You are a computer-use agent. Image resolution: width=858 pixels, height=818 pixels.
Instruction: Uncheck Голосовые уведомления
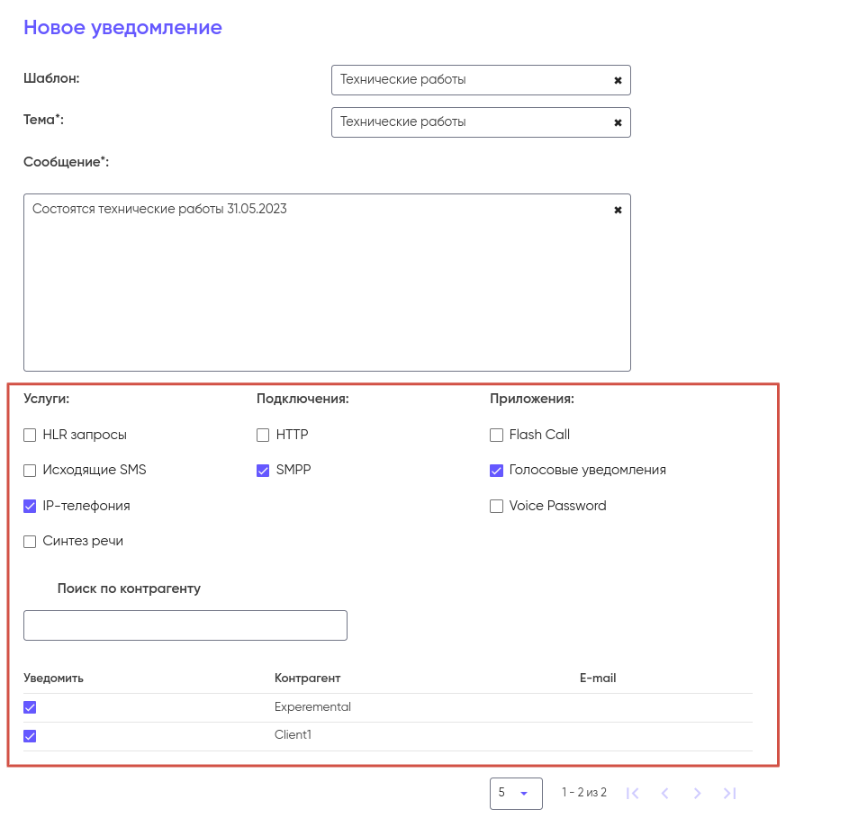coord(496,471)
